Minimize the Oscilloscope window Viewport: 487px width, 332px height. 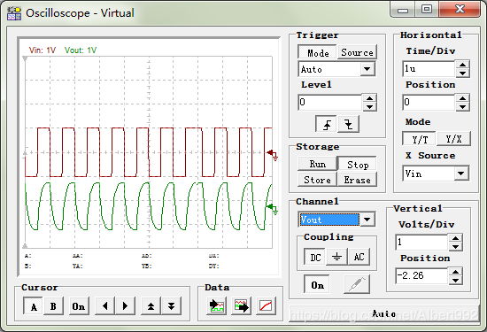[403, 10]
